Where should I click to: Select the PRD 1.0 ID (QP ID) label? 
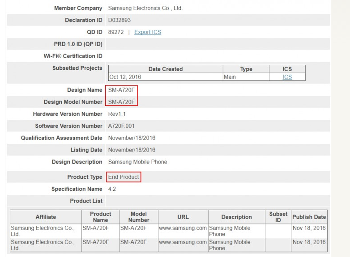coord(78,44)
